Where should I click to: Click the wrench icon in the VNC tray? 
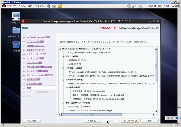coord(172,118)
